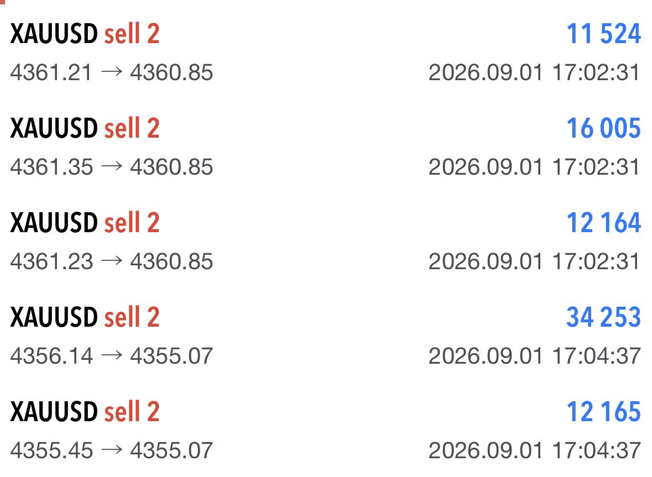Click the price line 4361.21 → 4360.85
This screenshot has width=652, height=477.
pos(112,73)
